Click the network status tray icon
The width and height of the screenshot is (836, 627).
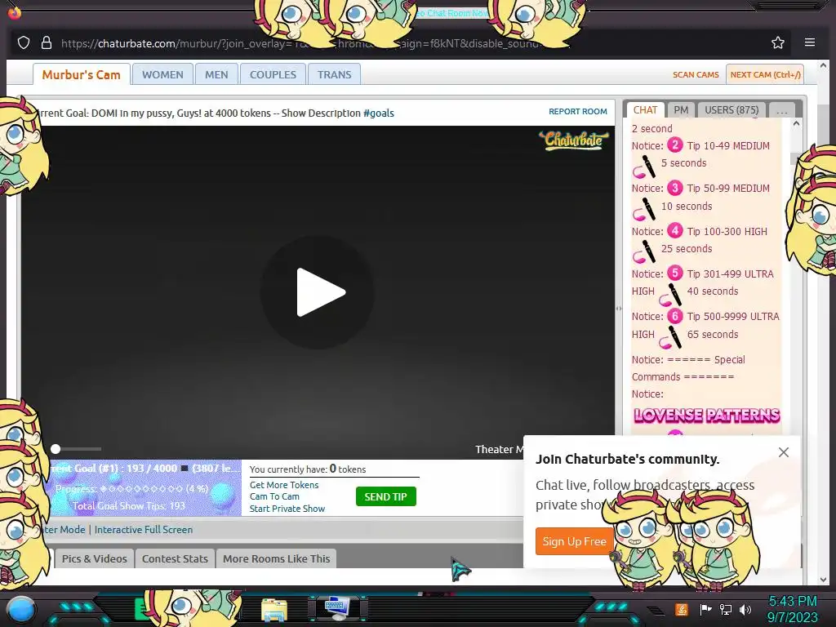coord(726,609)
